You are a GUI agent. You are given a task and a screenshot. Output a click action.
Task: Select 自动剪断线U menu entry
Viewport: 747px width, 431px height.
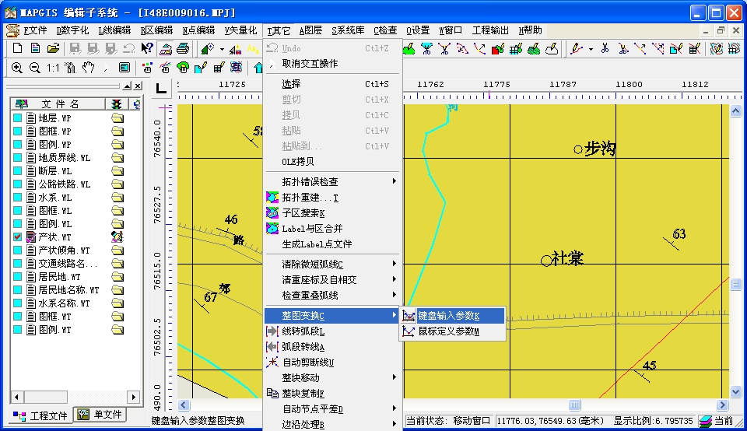point(332,362)
